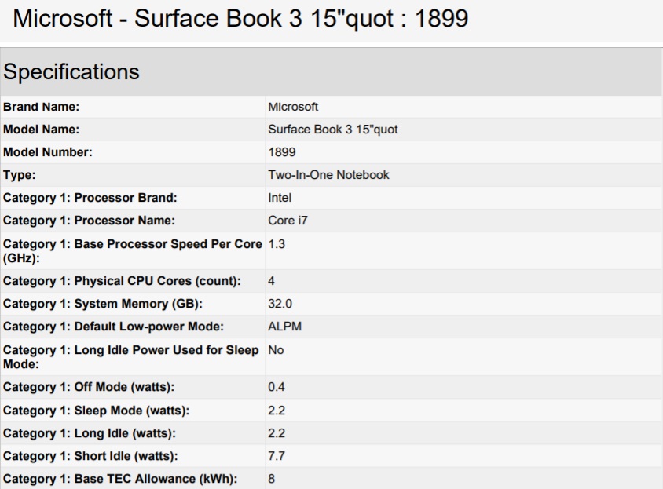663x489 pixels.
Task: Select the Model Number label
Action: point(48,152)
